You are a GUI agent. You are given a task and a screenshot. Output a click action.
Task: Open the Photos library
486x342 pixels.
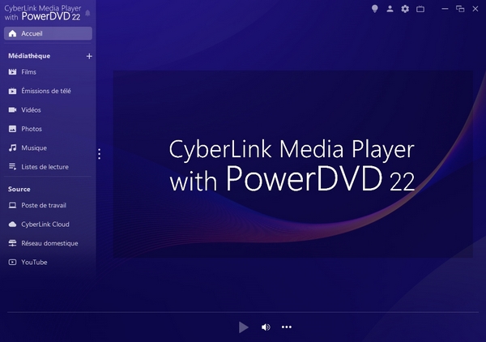(x=48, y=129)
